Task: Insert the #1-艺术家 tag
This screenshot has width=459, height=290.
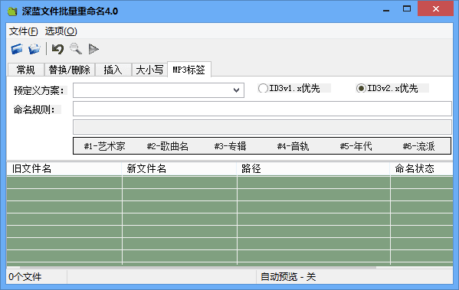Action: tap(104, 146)
